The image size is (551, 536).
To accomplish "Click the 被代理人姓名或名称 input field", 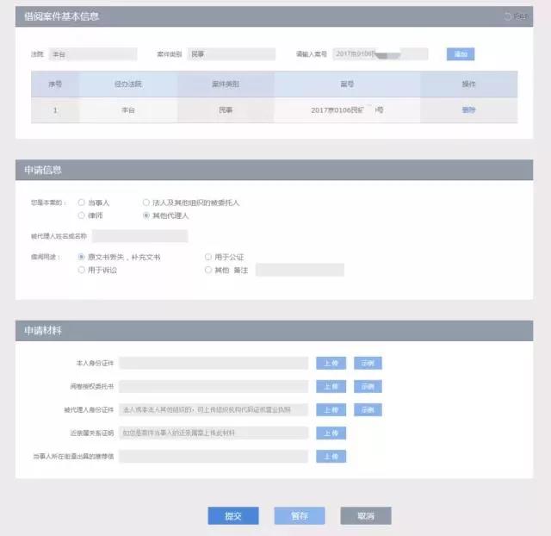I will coord(139,236).
